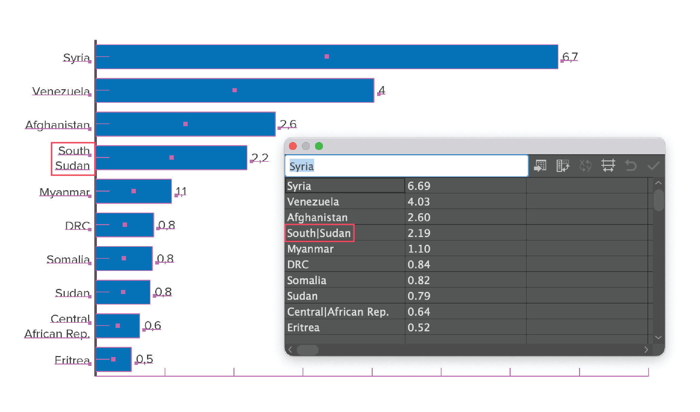Click the Apply checkmark icon
Screen dimensions: 700x412
pos(654,166)
